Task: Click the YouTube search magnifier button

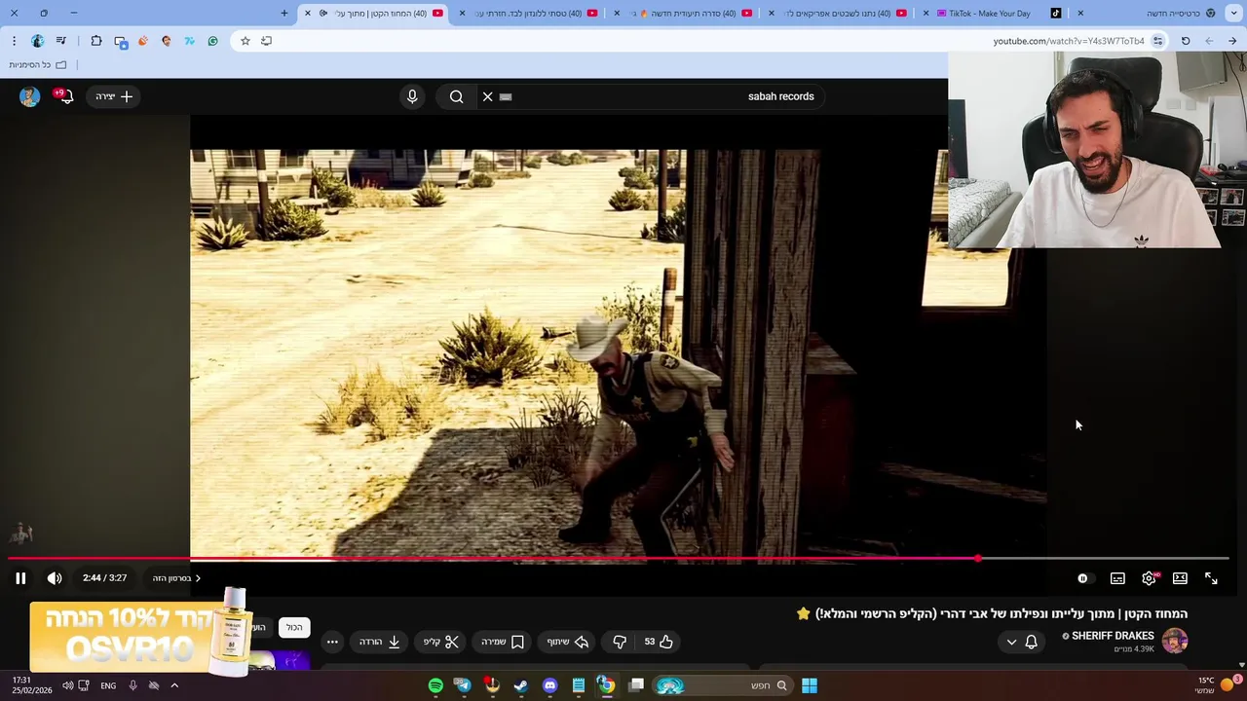Action: click(x=456, y=96)
